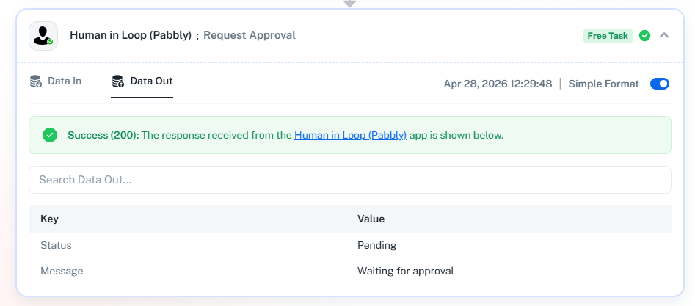Viewport: 695px width, 306px height.
Task: Click the Request Approval action title
Action: [x=250, y=35]
